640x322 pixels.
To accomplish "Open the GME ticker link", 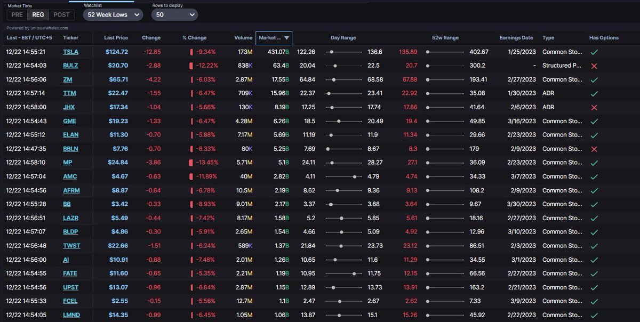I will pos(69,121).
